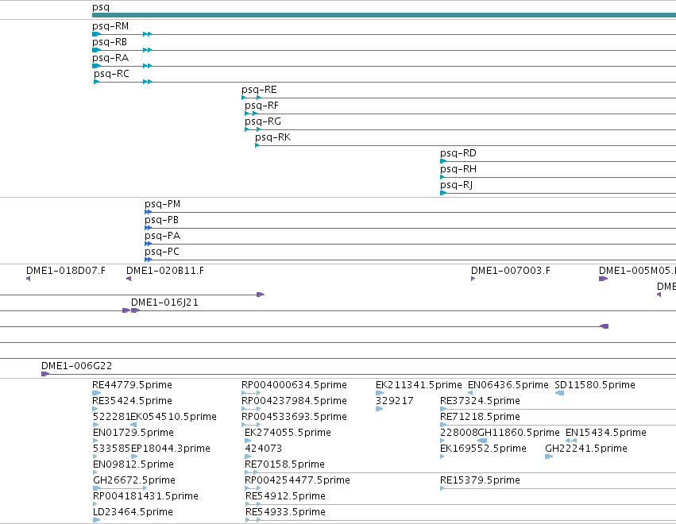Viewport: 676px width, 524px height.
Task: Select the psq-RD transcript label
Action: click(458, 153)
